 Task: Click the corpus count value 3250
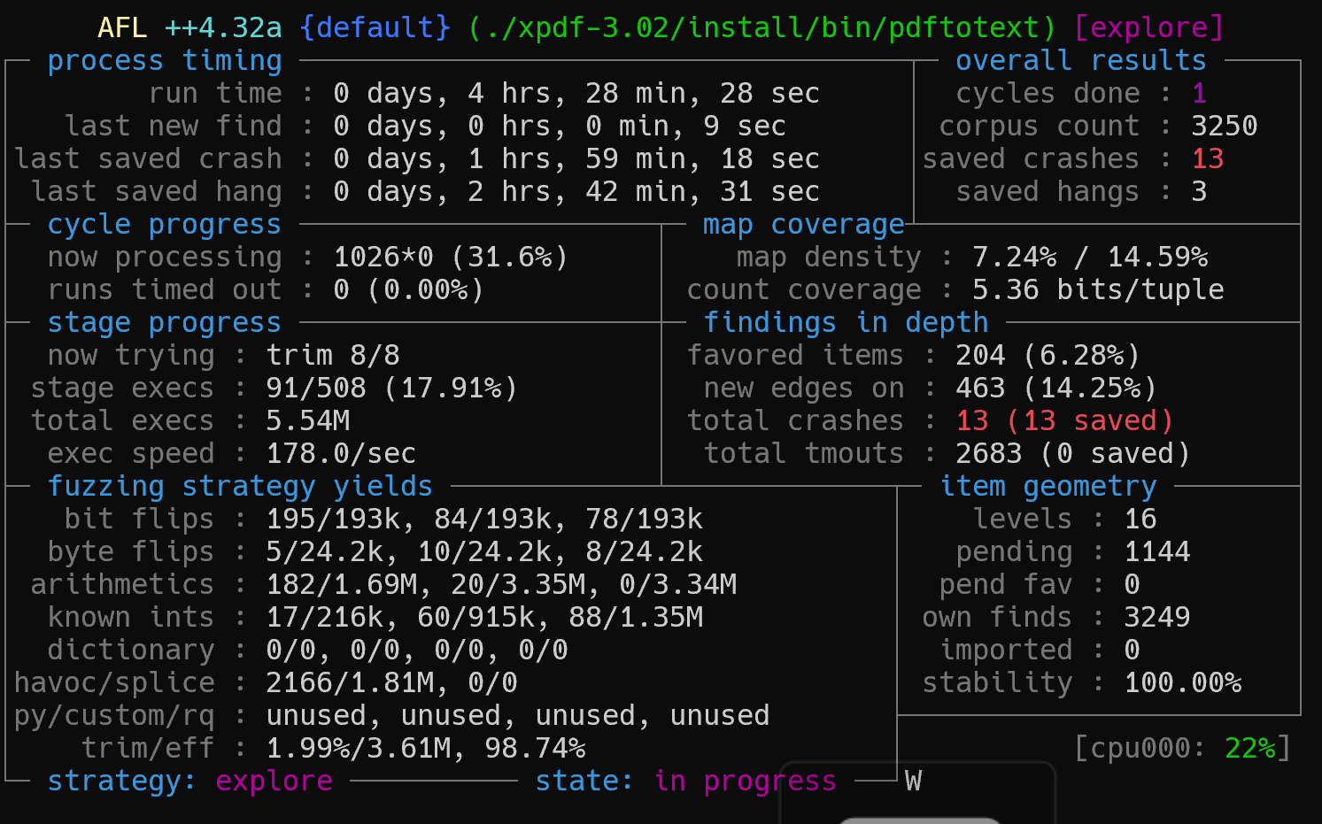1224,127
